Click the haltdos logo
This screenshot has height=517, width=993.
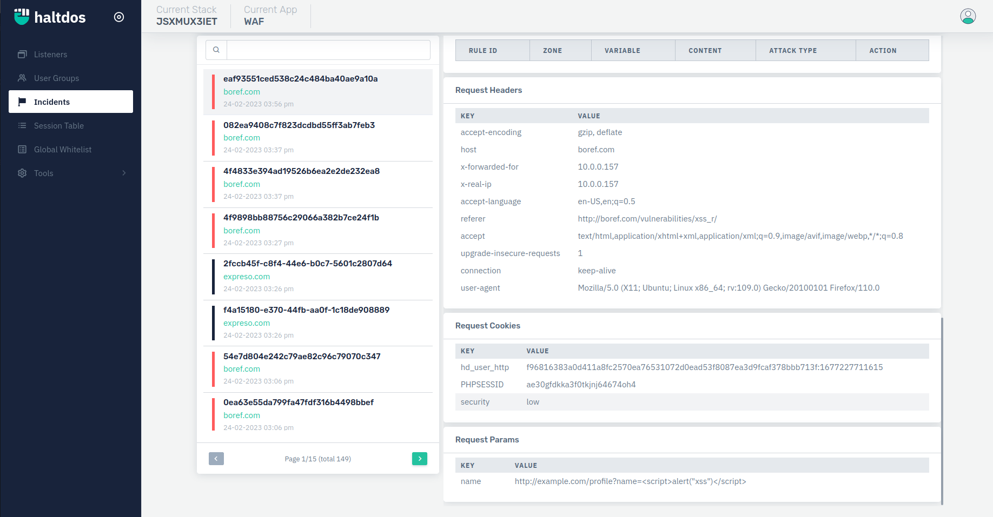50,17
